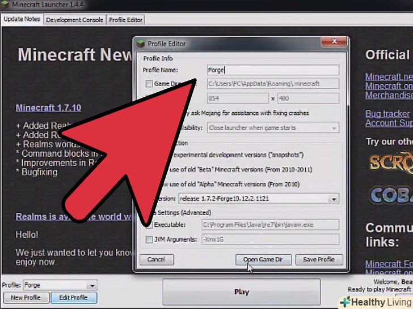413x309 pixels.
Task: Open the Merchandise link
Action: click(389, 95)
